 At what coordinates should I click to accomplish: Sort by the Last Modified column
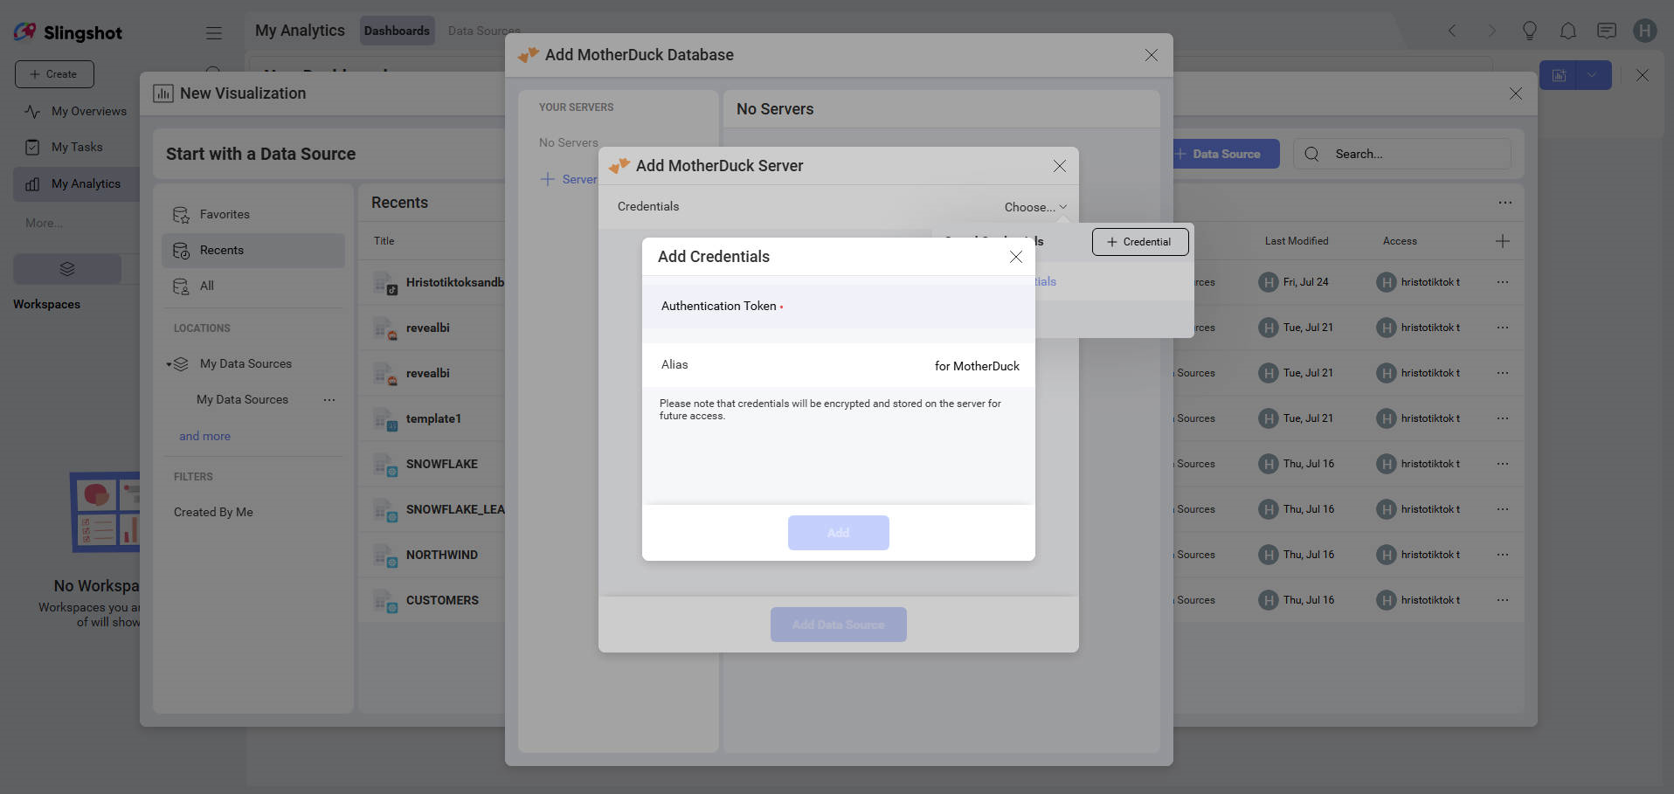tap(1297, 241)
